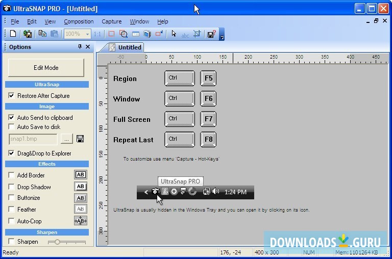Click the UltraSNAP camera title bar icon
This screenshot has height=259, width=392.
(7, 8)
